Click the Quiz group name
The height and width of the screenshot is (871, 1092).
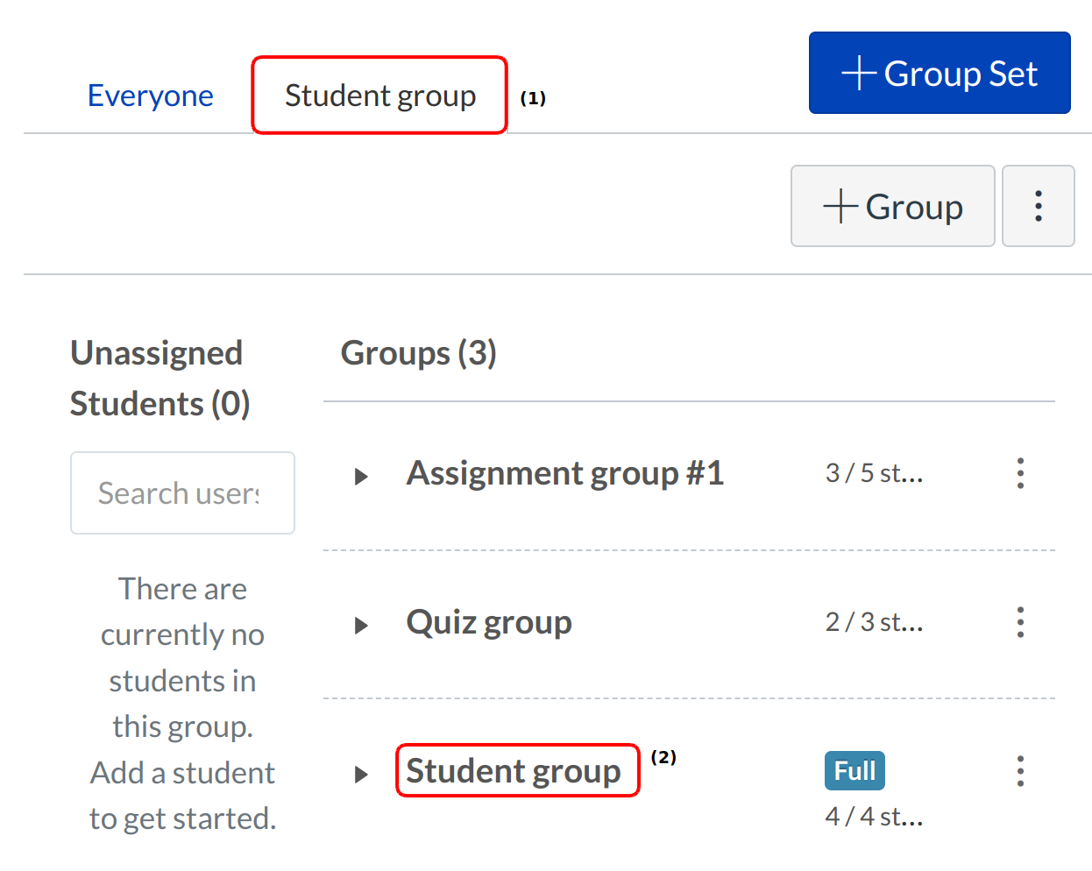coord(488,622)
